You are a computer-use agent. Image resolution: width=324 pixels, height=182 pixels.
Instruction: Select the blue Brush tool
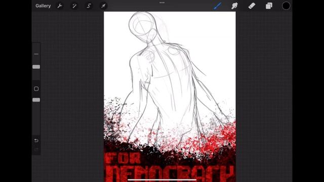(218, 6)
